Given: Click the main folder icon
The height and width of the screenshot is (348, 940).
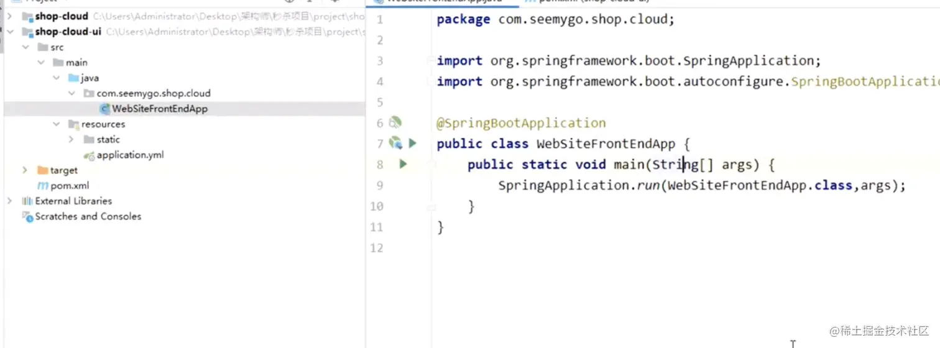Looking at the screenshot, I should [58, 63].
